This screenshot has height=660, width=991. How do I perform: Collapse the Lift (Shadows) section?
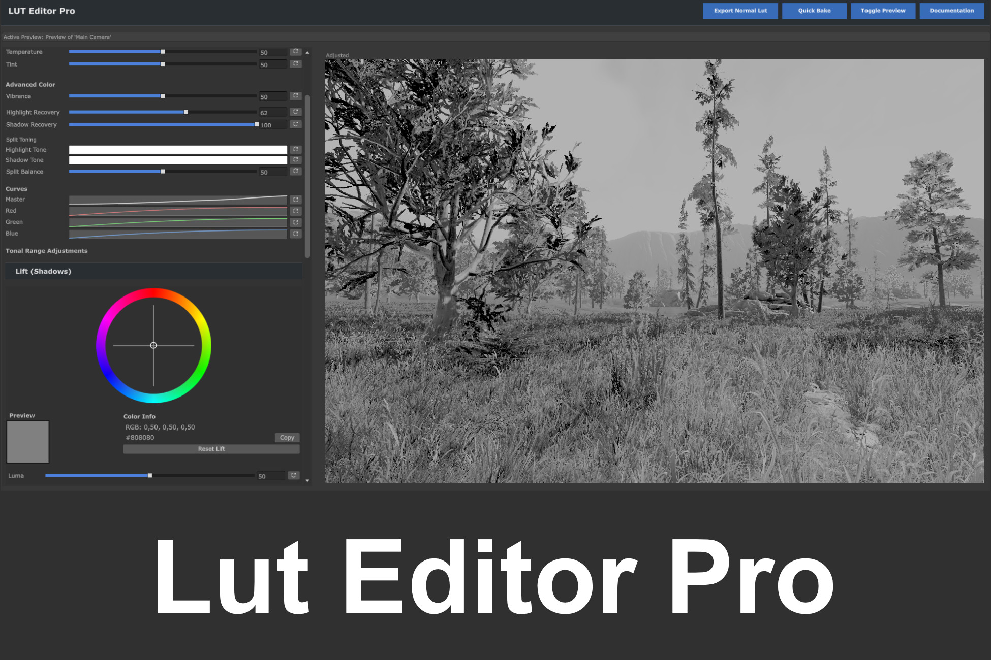coord(152,271)
